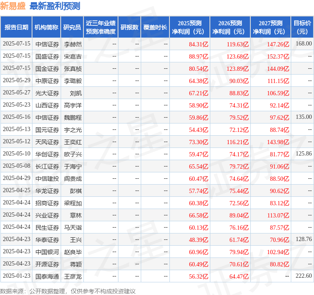Image resolution: width=314 pixels, height=295 pixels.
Task: Click analyst 梁程加
Action: (73, 203)
